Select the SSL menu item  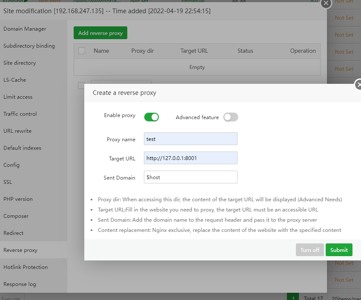8,182
